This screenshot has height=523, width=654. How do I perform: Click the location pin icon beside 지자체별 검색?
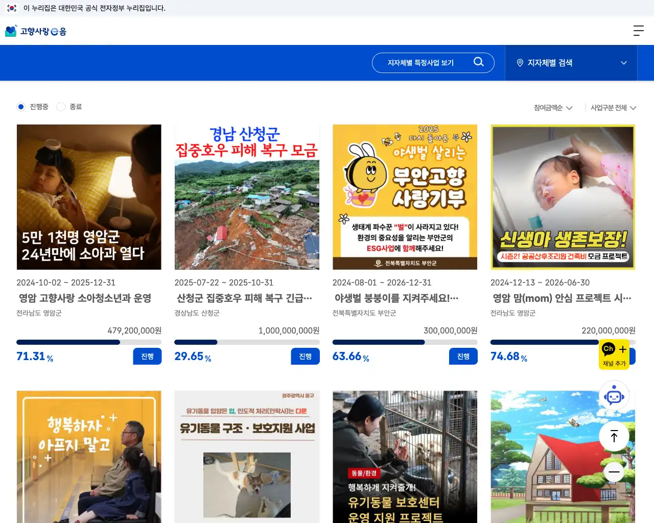[520, 63]
